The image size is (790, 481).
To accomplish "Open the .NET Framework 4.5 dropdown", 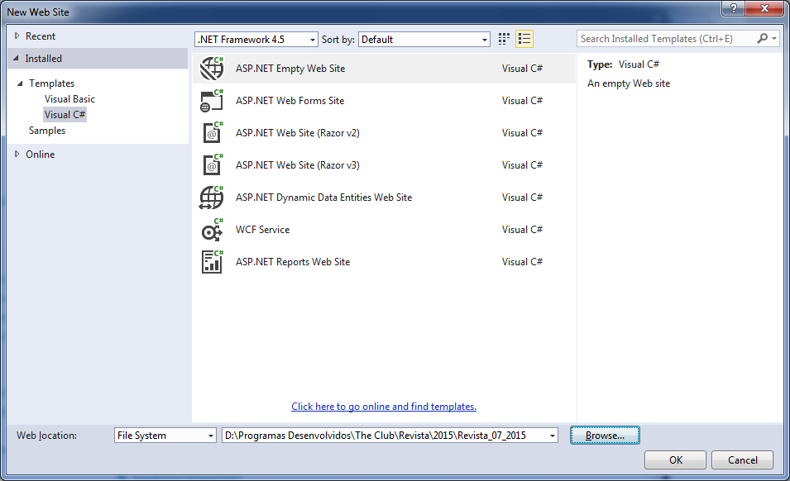I will tap(256, 39).
